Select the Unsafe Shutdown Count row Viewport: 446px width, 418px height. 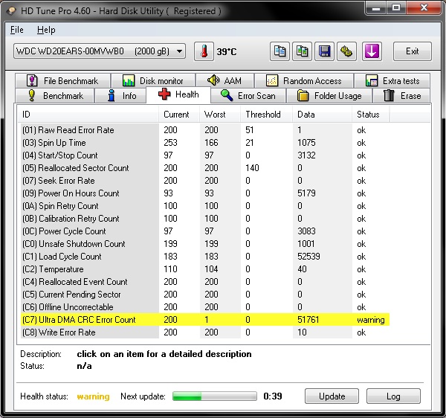205,244
